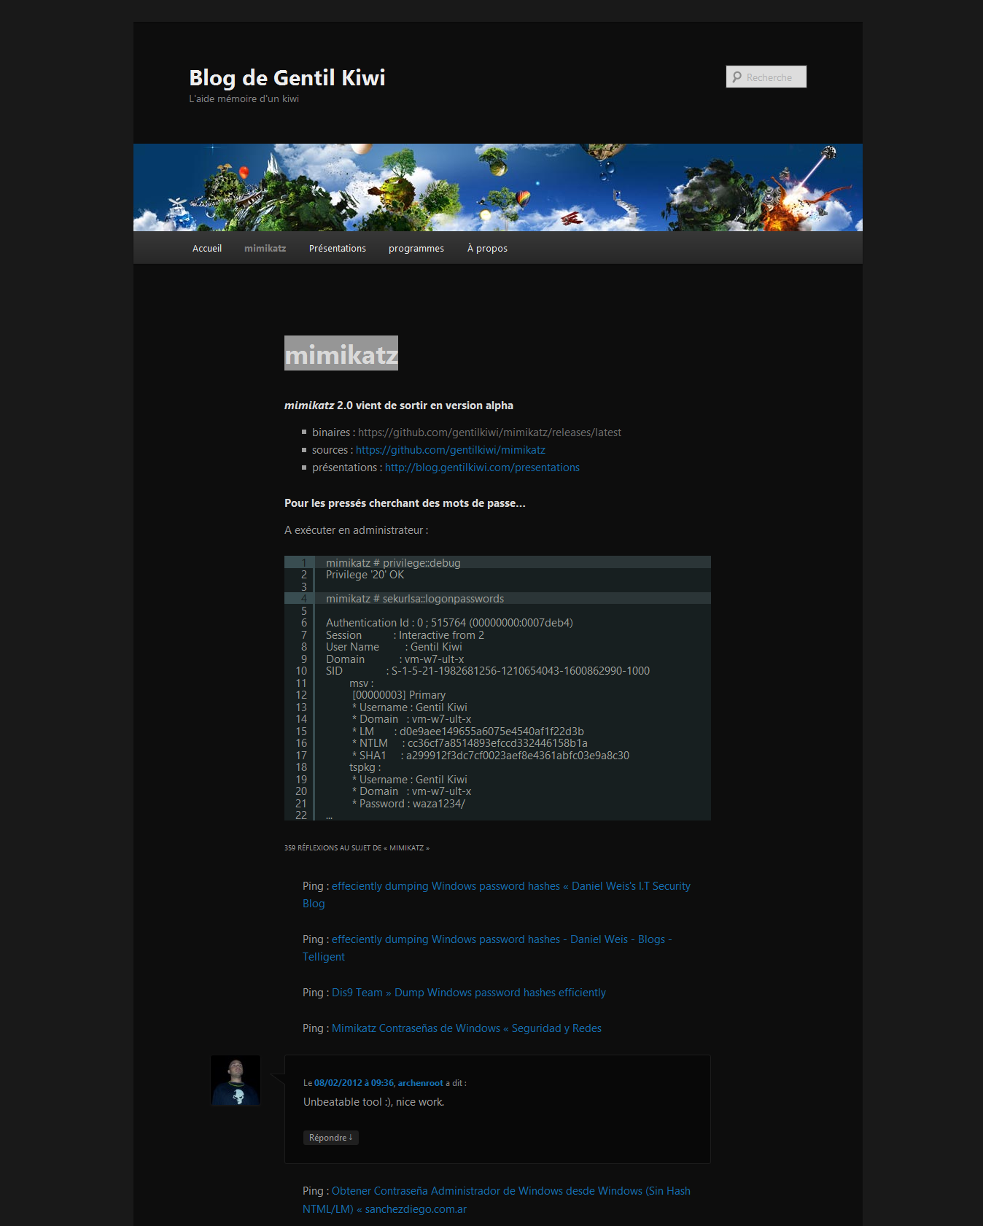Click the "Authentication Id : 0 ; 515764" line

(449, 623)
